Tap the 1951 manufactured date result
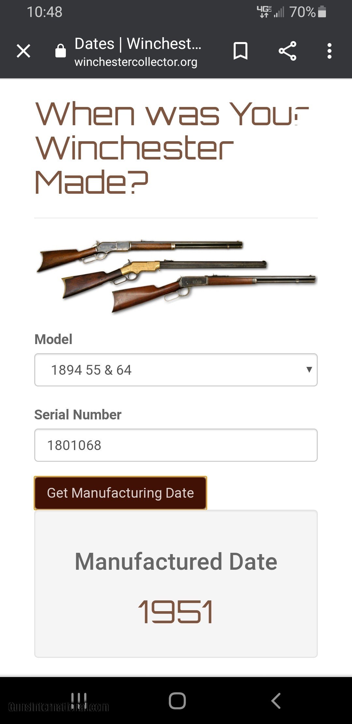Viewport: 352px width, 724px height. click(x=176, y=612)
